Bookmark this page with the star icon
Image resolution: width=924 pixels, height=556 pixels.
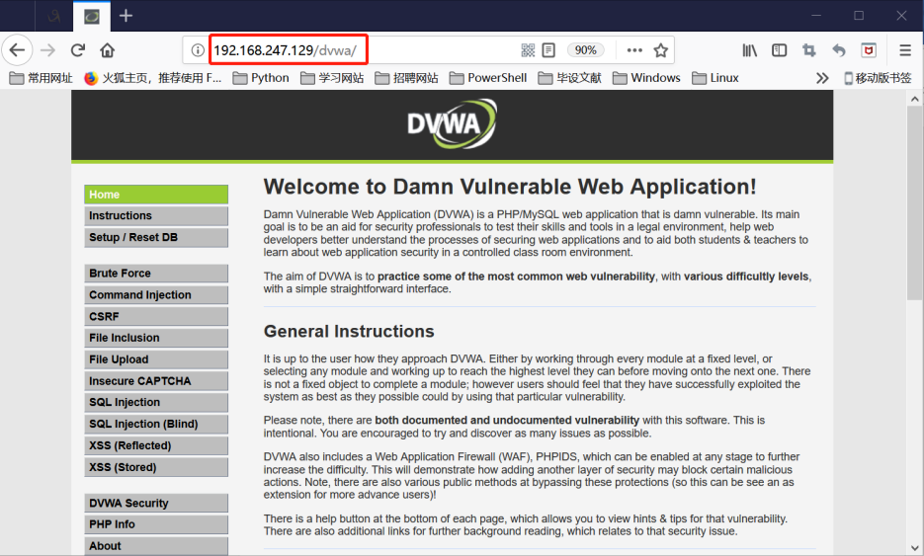pyautogui.click(x=660, y=50)
